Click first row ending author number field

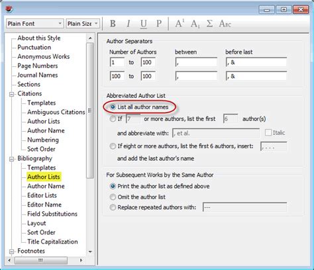tap(148, 62)
